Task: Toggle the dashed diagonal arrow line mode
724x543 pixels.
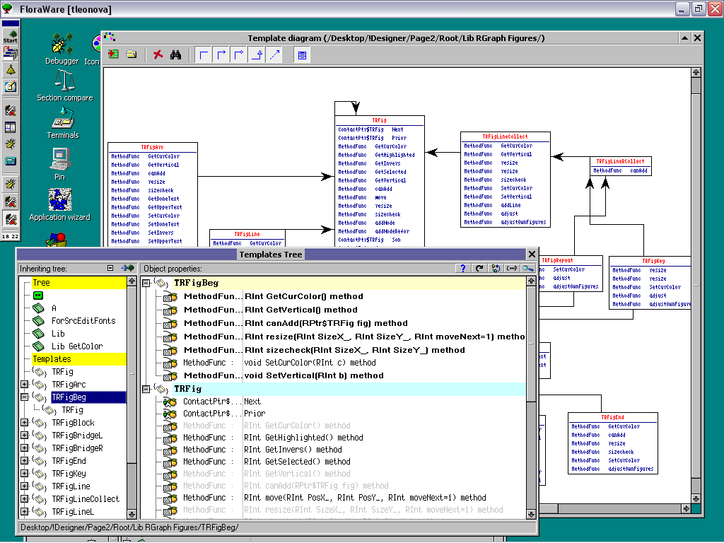Action: click(x=274, y=54)
